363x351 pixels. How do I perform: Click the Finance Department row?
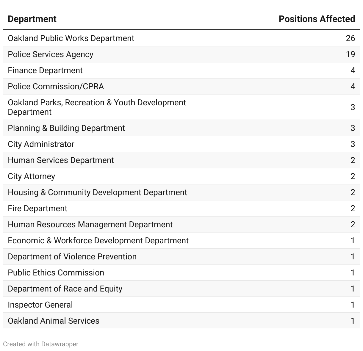point(181,70)
